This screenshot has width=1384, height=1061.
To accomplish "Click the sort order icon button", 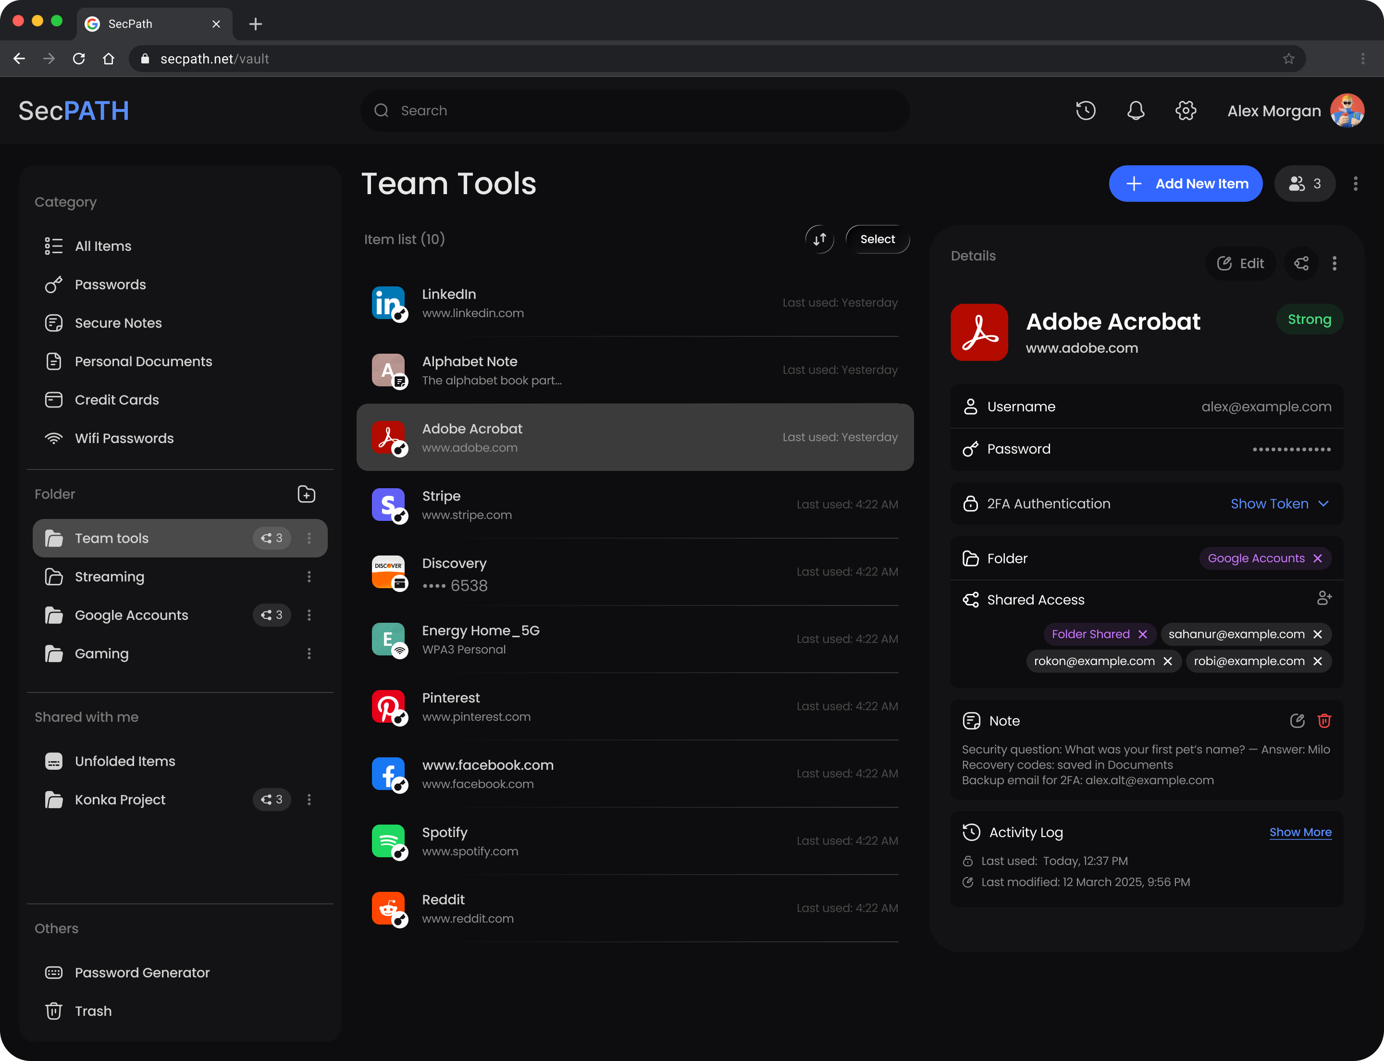I will [x=819, y=239].
